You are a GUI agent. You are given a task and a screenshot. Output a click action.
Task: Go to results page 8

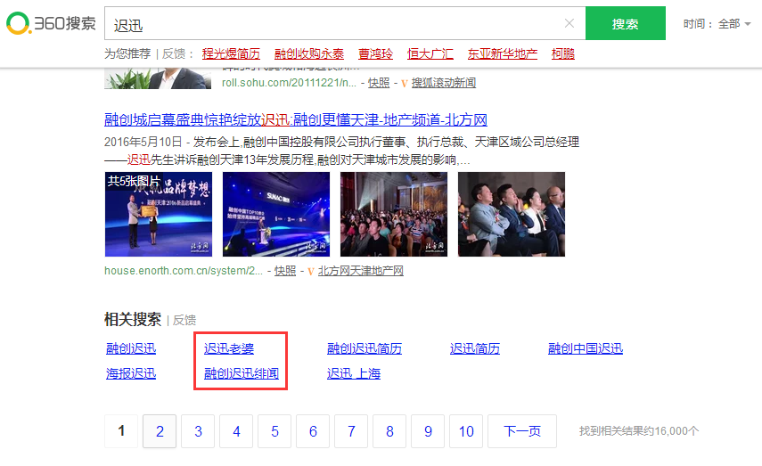pyautogui.click(x=389, y=431)
